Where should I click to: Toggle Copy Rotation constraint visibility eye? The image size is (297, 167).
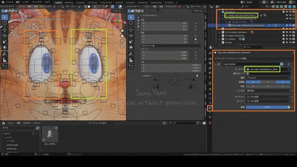tap(281, 64)
